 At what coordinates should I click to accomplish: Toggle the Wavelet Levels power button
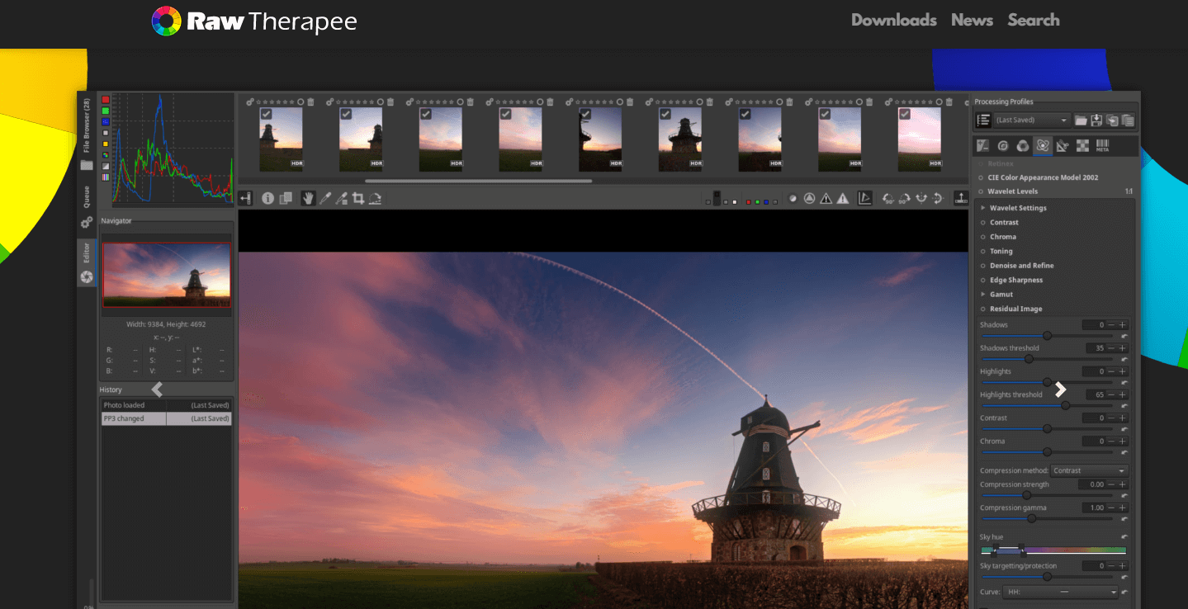click(x=981, y=191)
